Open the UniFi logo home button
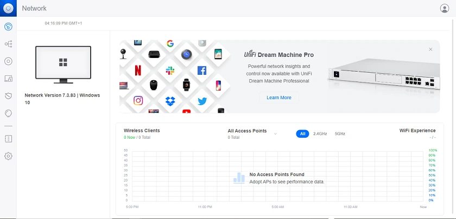This screenshot has width=456, height=219. coord(8,8)
